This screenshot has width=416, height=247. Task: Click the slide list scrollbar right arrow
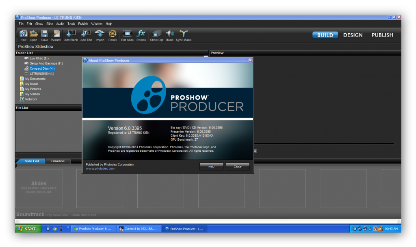[x=399, y=221]
